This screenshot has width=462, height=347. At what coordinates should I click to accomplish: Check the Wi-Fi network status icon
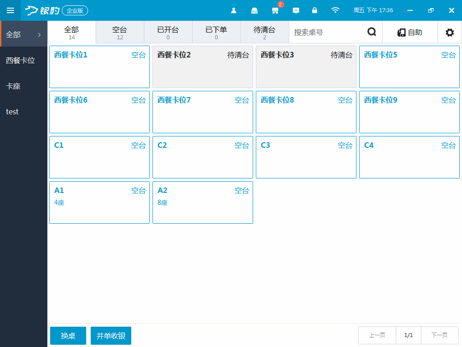335,10
